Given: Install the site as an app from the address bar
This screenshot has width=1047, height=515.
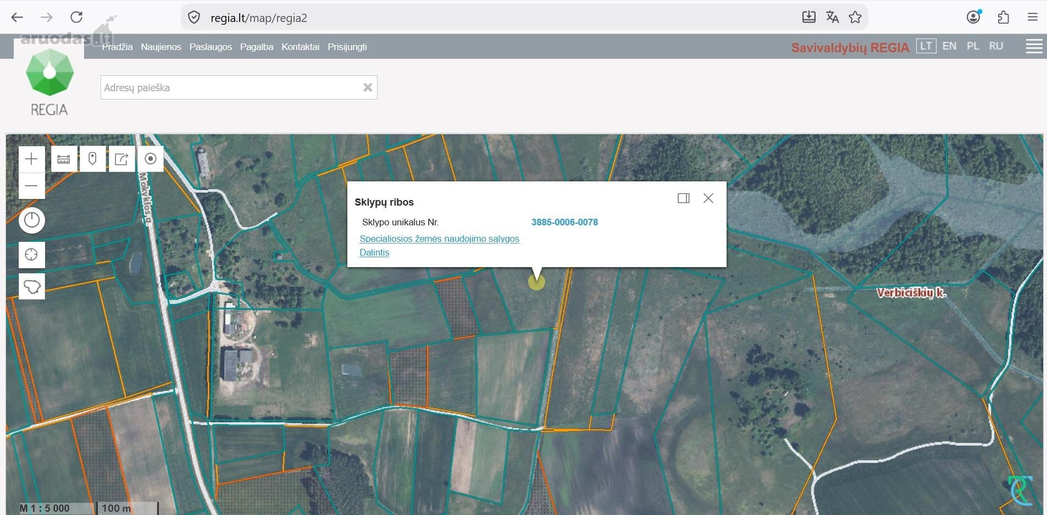Looking at the screenshot, I should (808, 18).
